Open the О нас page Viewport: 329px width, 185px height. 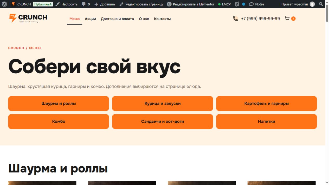[144, 19]
